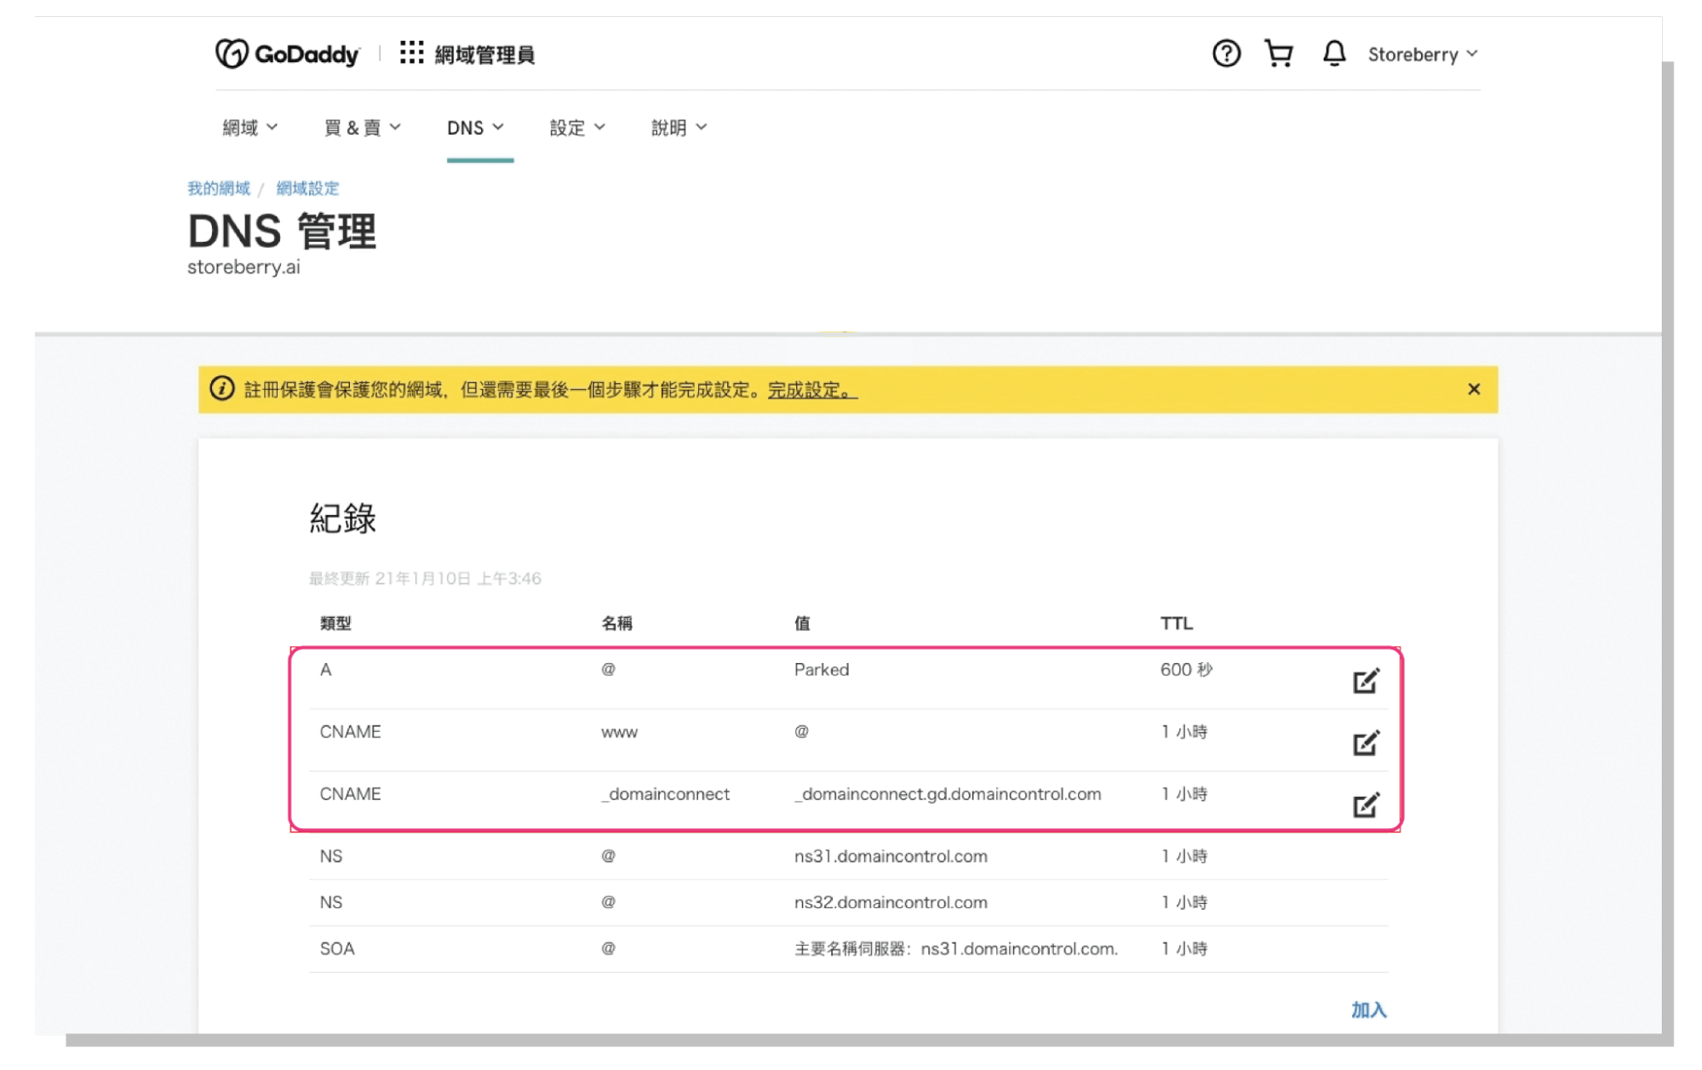Viewport: 1702px width, 1070px height.
Task: Select ns32.domaincontrol.com NS value
Action: click(891, 902)
